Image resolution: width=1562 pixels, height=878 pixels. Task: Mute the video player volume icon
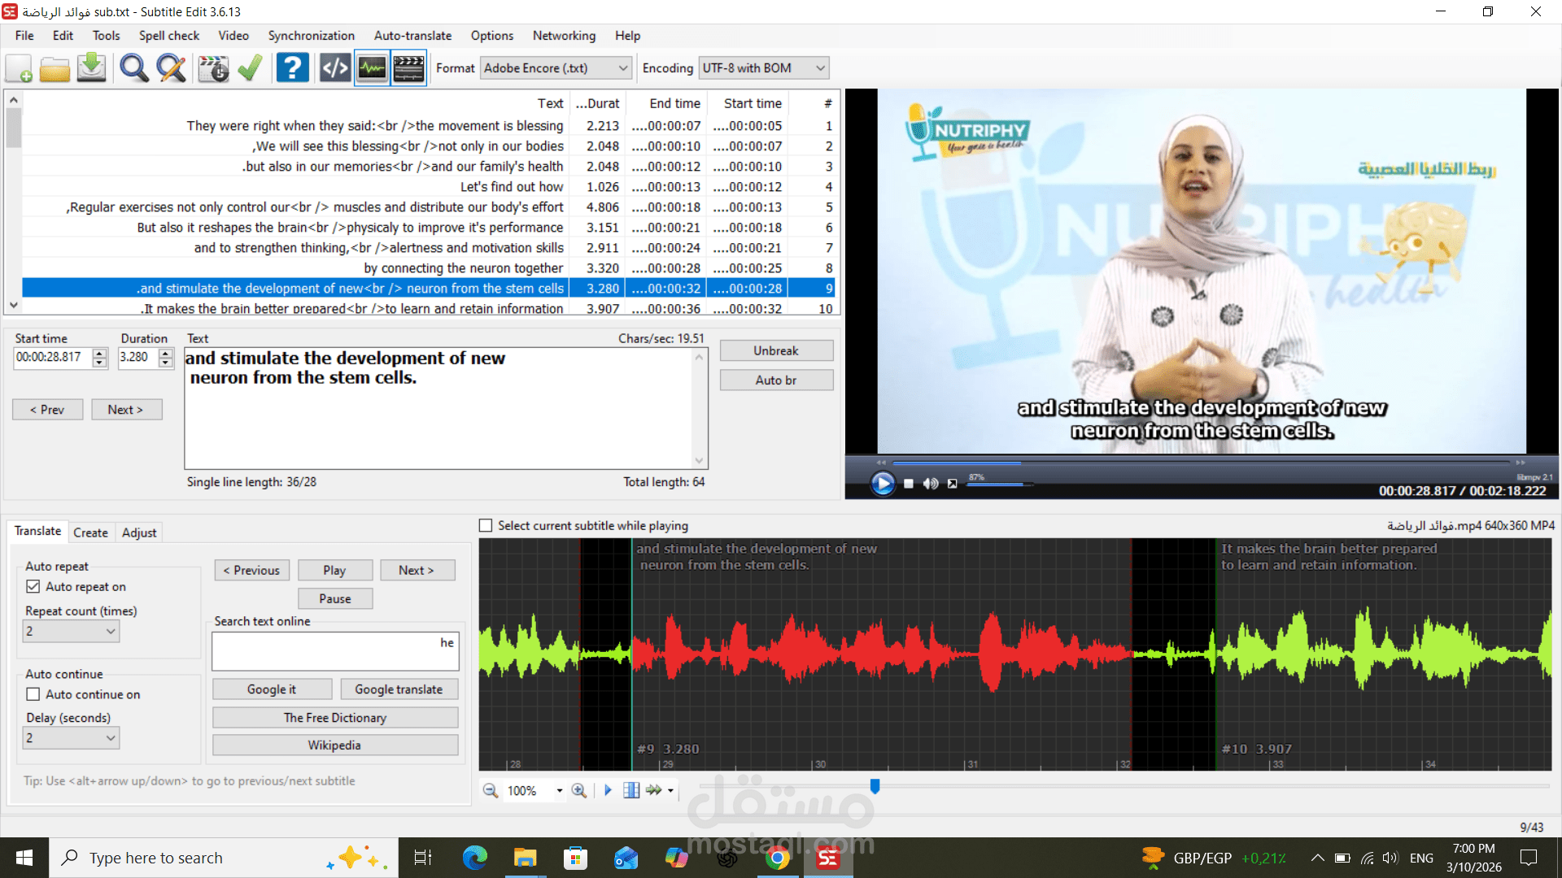coord(931,484)
